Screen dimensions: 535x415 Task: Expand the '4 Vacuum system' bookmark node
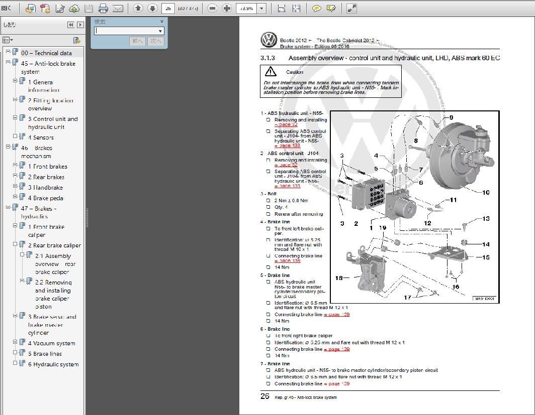point(15,342)
